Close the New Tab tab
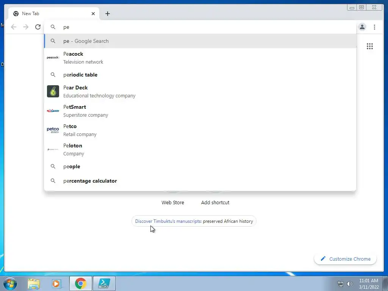This screenshot has width=388, height=291. 93,14
